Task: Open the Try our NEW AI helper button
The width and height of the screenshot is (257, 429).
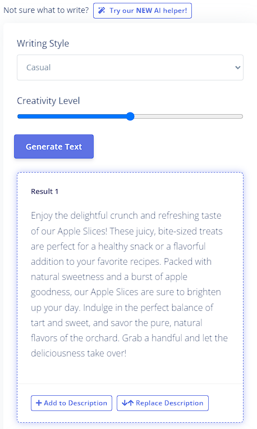Action: 143,11
